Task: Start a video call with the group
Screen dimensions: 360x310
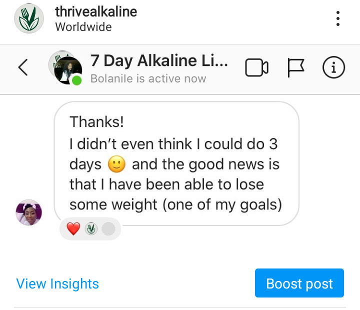Action: coord(256,68)
